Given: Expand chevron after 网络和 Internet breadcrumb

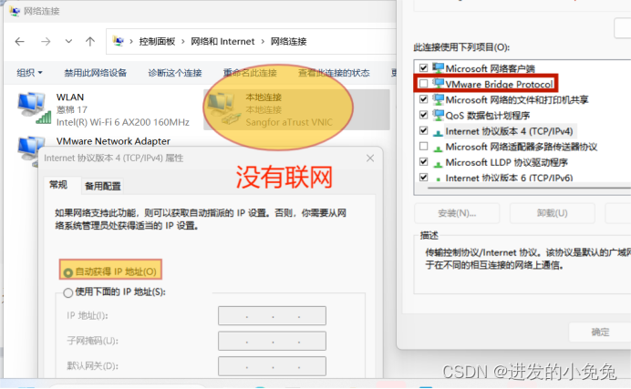Looking at the screenshot, I should (263, 41).
